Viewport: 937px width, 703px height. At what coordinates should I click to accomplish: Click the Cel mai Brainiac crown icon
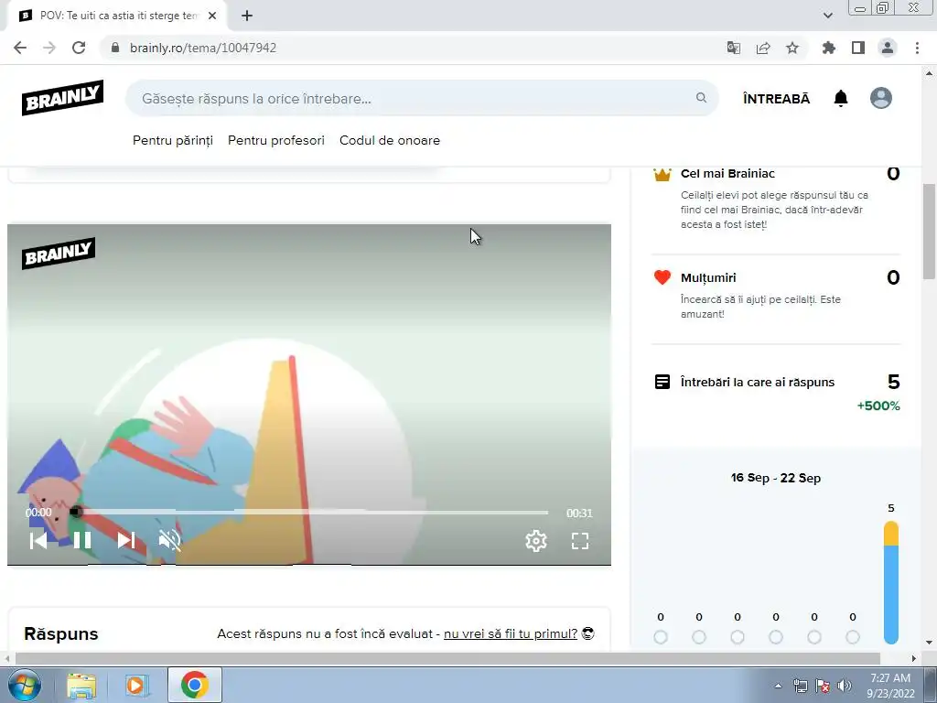[662, 175]
